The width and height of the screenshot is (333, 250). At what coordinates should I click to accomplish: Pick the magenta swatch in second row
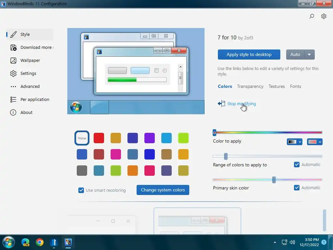116,154
